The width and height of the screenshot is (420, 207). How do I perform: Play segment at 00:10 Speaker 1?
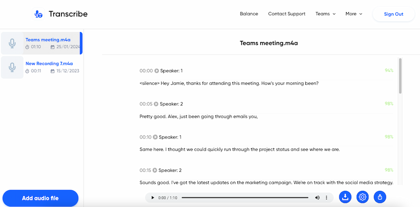pyautogui.click(x=156, y=137)
